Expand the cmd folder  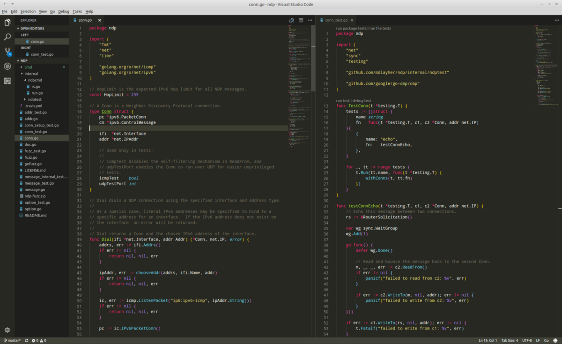click(x=28, y=67)
